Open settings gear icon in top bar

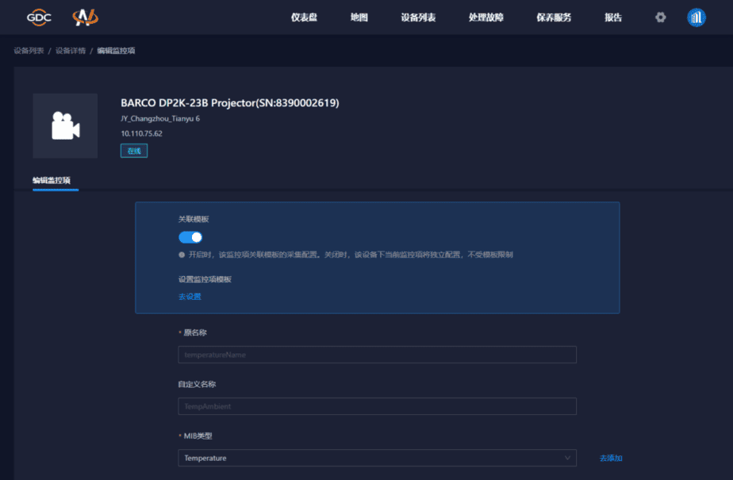tap(660, 17)
